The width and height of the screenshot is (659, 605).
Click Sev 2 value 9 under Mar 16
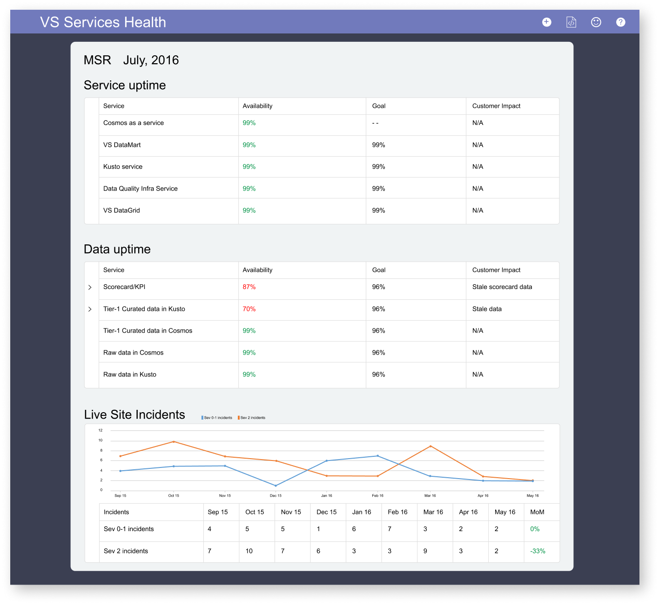pyautogui.click(x=425, y=551)
